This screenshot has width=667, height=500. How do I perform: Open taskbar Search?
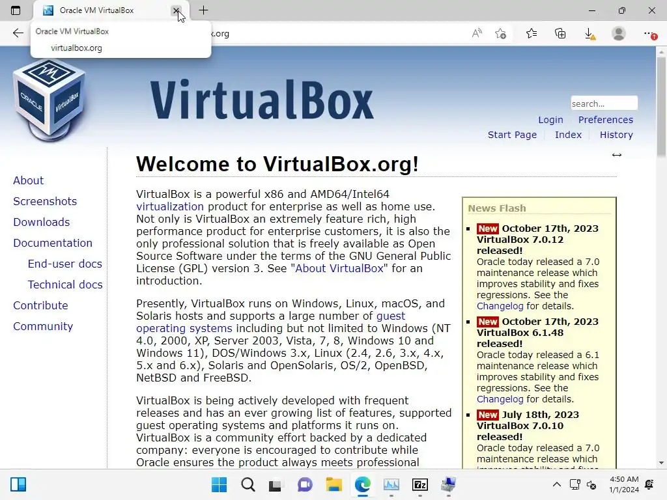point(248,484)
